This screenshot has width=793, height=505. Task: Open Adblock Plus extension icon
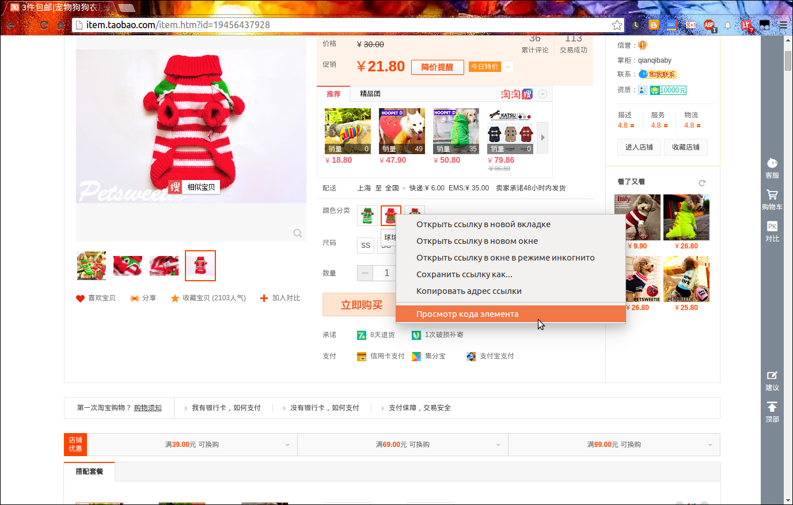[709, 25]
